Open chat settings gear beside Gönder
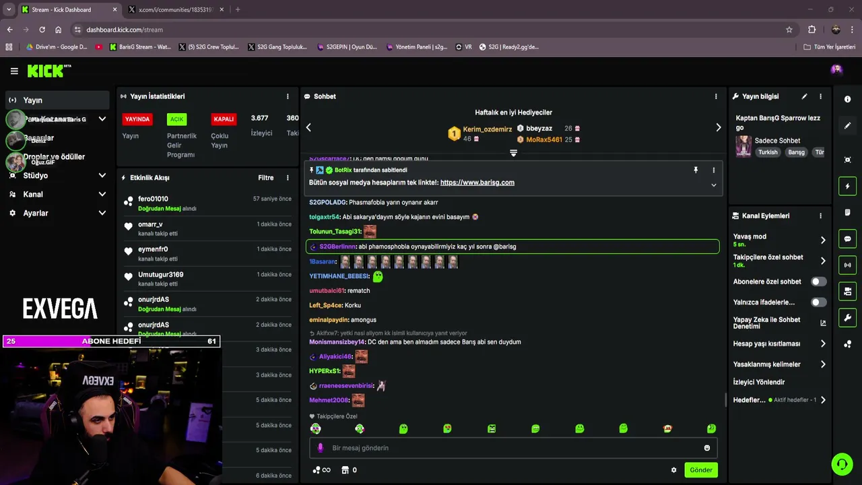This screenshot has height=485, width=862. (x=673, y=470)
